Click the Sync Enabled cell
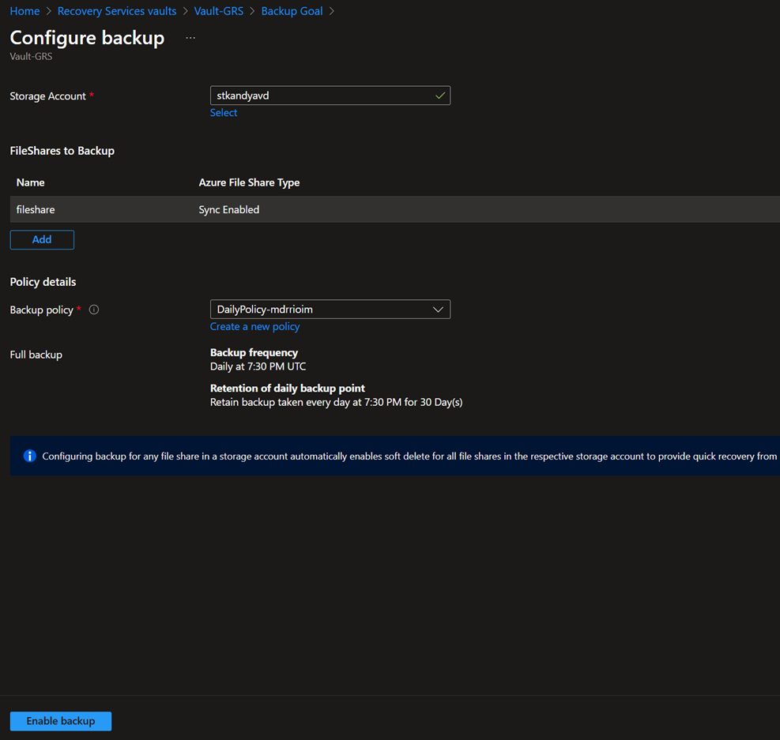Screen dimensions: 780x740 point(229,209)
